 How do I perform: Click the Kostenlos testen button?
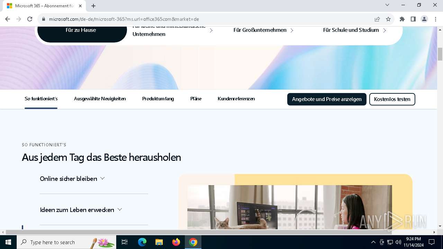(392, 99)
